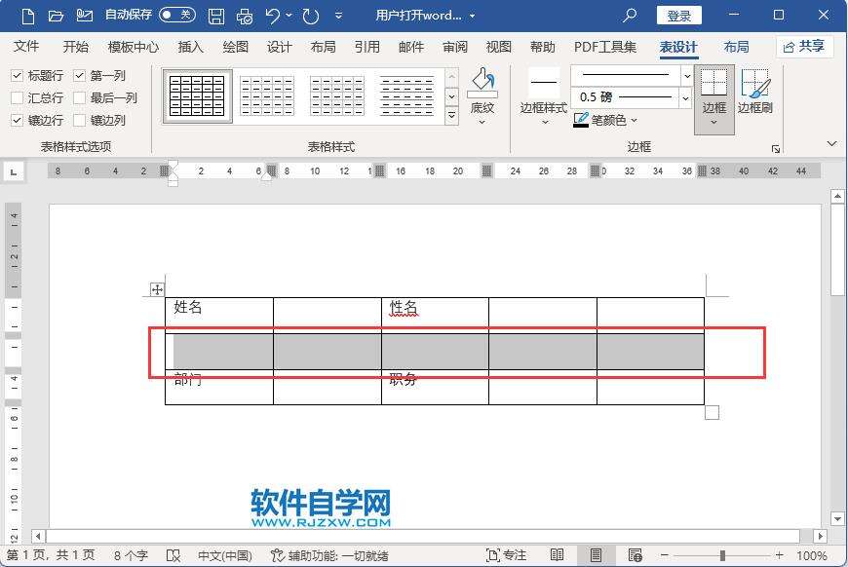Click the Share (共享) button
Screen dimensions: 848x567
pyautogui.click(x=804, y=47)
